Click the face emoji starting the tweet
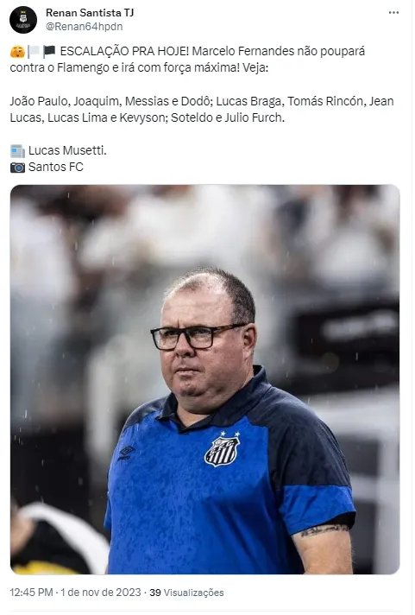415x615 pixels. pyautogui.click(x=17, y=51)
